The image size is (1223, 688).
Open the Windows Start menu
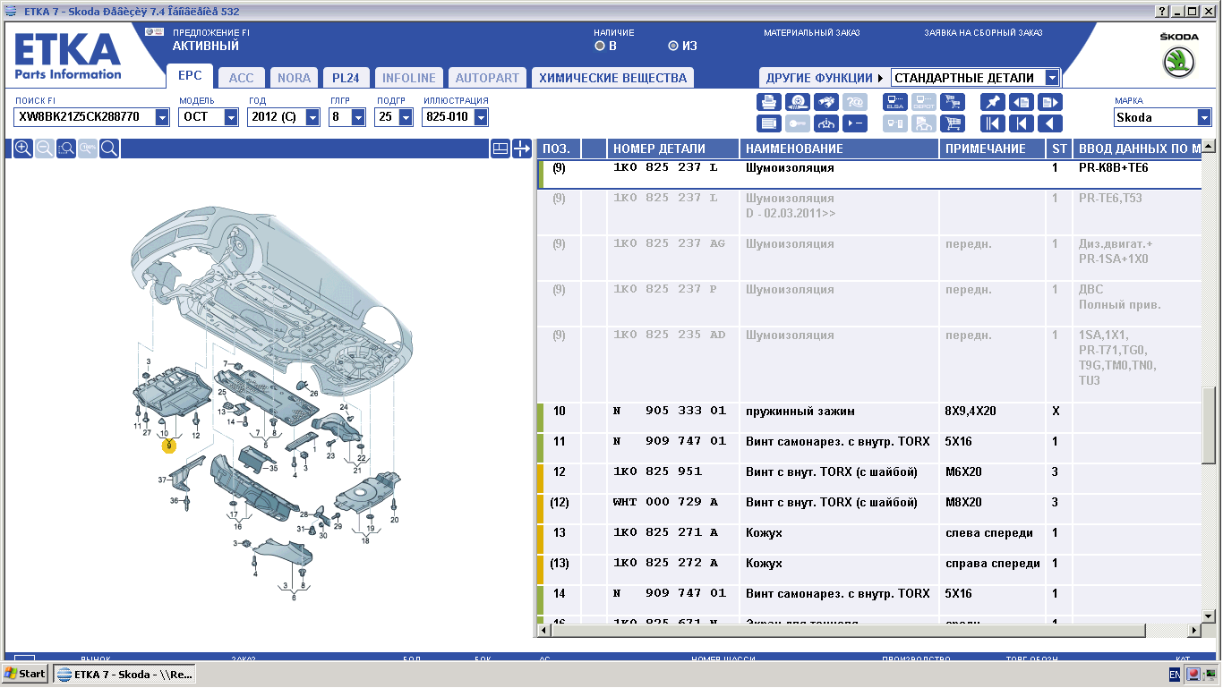pyautogui.click(x=26, y=674)
